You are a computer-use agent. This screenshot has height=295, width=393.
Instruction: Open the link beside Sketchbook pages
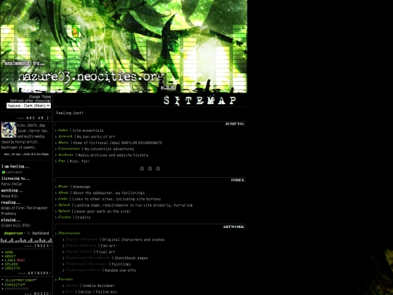88,258
